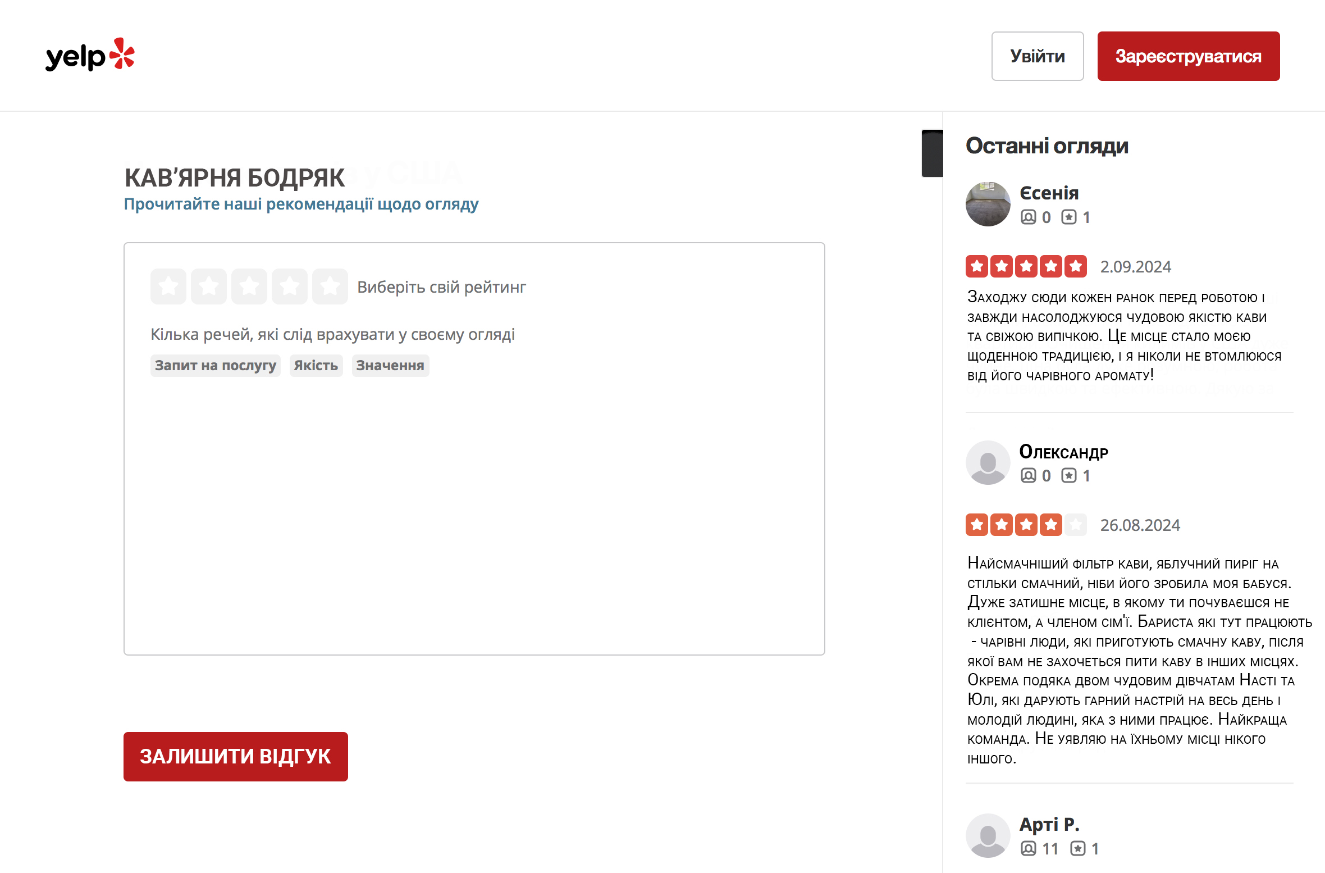Click the Значення tag
The image size is (1325, 873).
pos(390,366)
